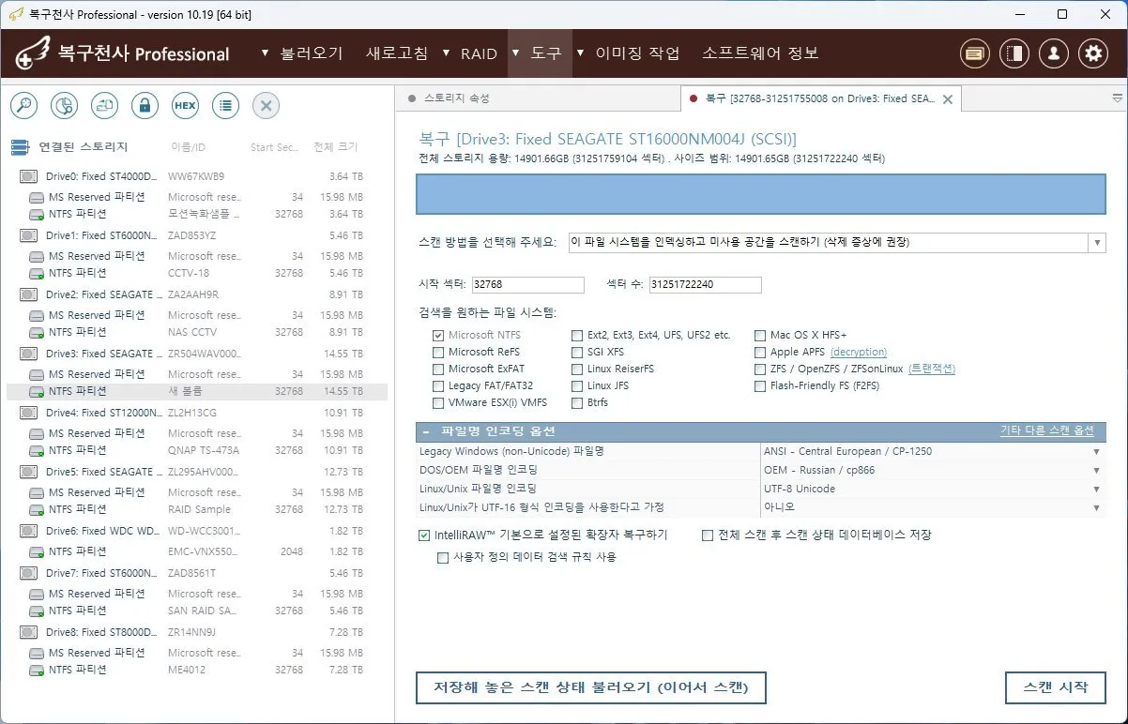Open the 불러오기 menu
Screen dimensions: 1128x724
pyautogui.click(x=312, y=53)
